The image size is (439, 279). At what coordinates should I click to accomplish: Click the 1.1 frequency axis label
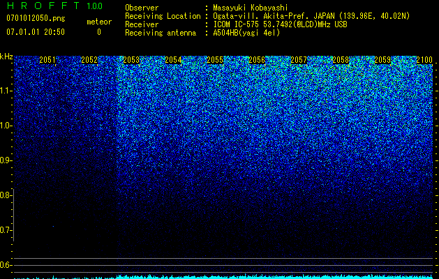(6, 91)
